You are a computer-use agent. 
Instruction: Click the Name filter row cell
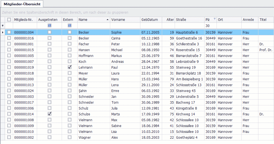click(93, 26)
